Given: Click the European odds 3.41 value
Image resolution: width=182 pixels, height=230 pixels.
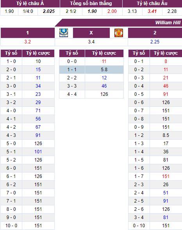Looking at the screenshot, I should coord(152,11).
